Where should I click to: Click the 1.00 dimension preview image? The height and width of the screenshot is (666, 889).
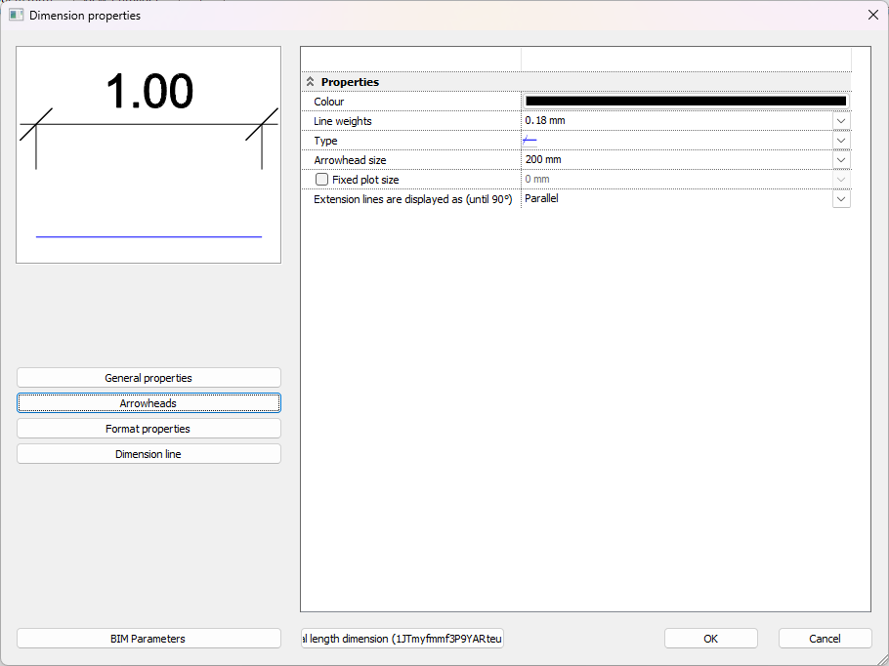point(148,154)
